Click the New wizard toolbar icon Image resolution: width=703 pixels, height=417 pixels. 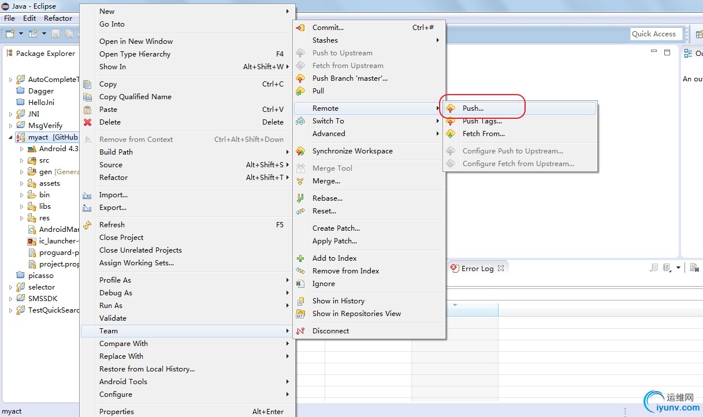[x=10, y=33]
